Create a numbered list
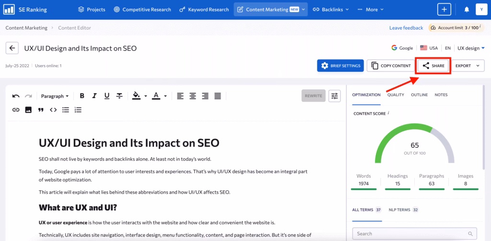 coord(78,110)
